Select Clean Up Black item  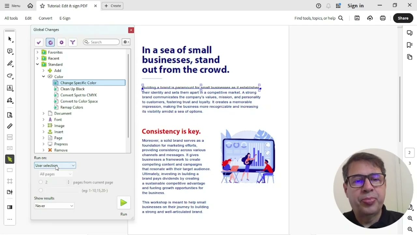click(x=72, y=89)
